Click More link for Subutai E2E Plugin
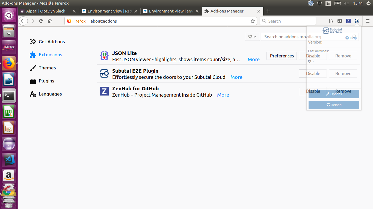This screenshot has width=373, height=209. pos(236,77)
